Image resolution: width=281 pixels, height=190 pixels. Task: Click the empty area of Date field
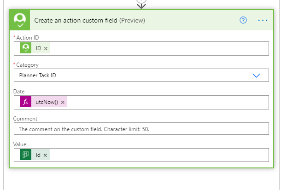pyautogui.click(x=168, y=102)
